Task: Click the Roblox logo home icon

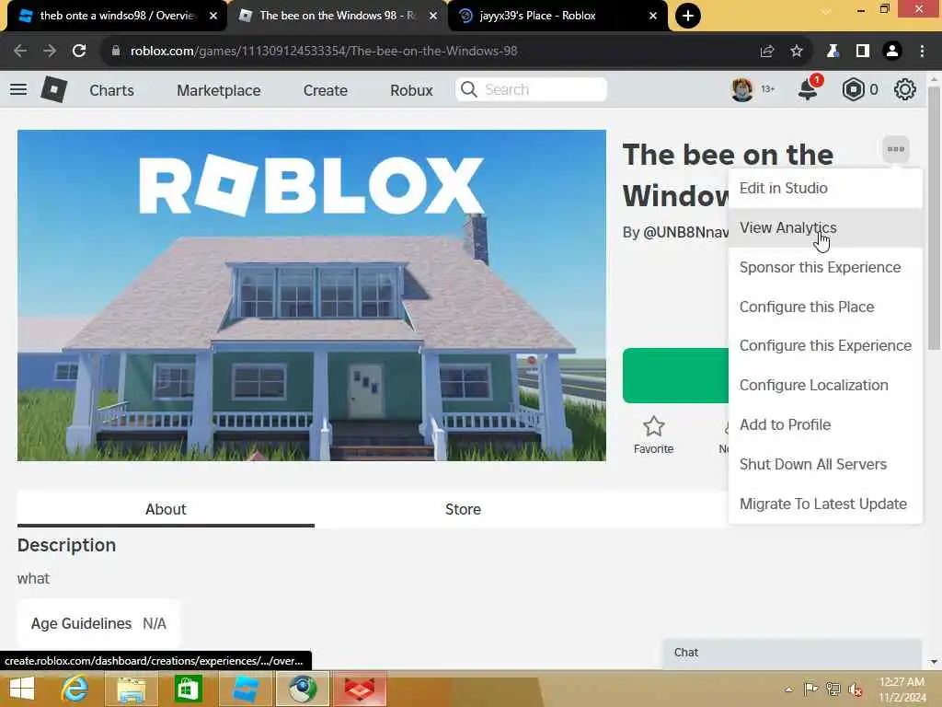Action: click(54, 89)
